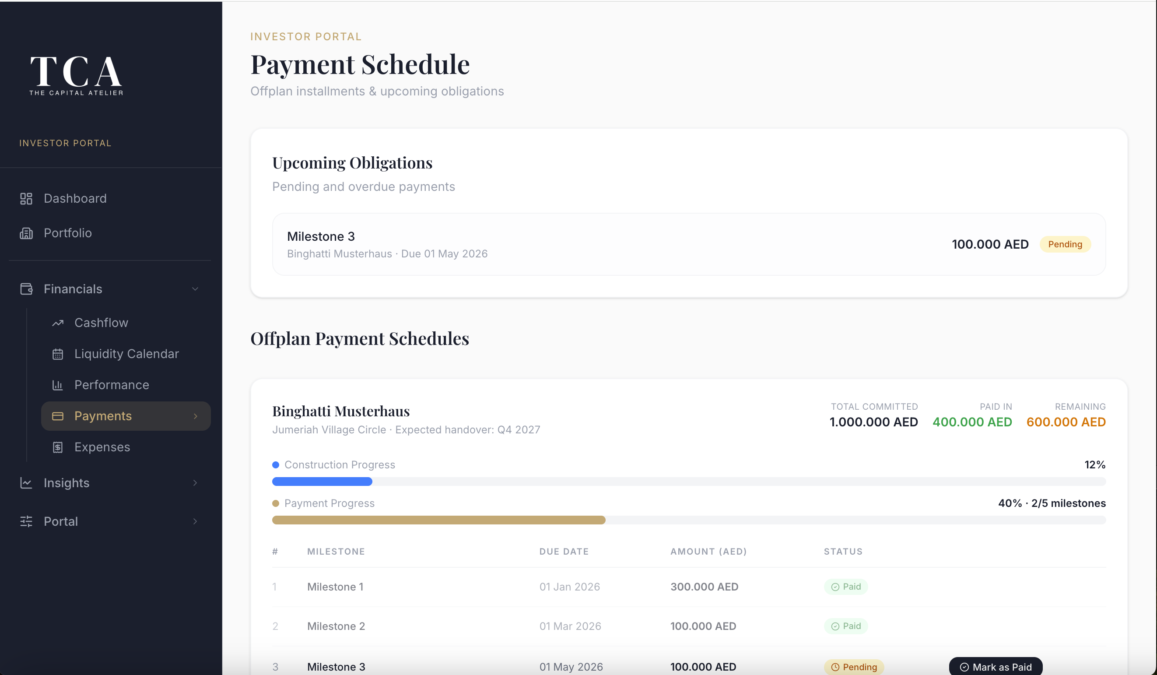
Task: Open the Dashboard grid icon
Action: pos(26,198)
